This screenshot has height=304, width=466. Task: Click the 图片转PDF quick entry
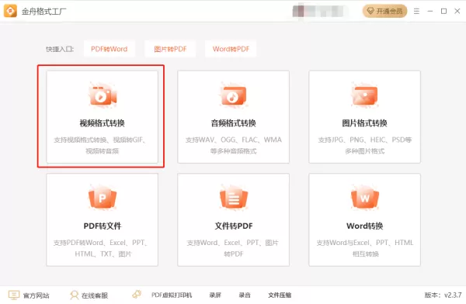coord(170,49)
